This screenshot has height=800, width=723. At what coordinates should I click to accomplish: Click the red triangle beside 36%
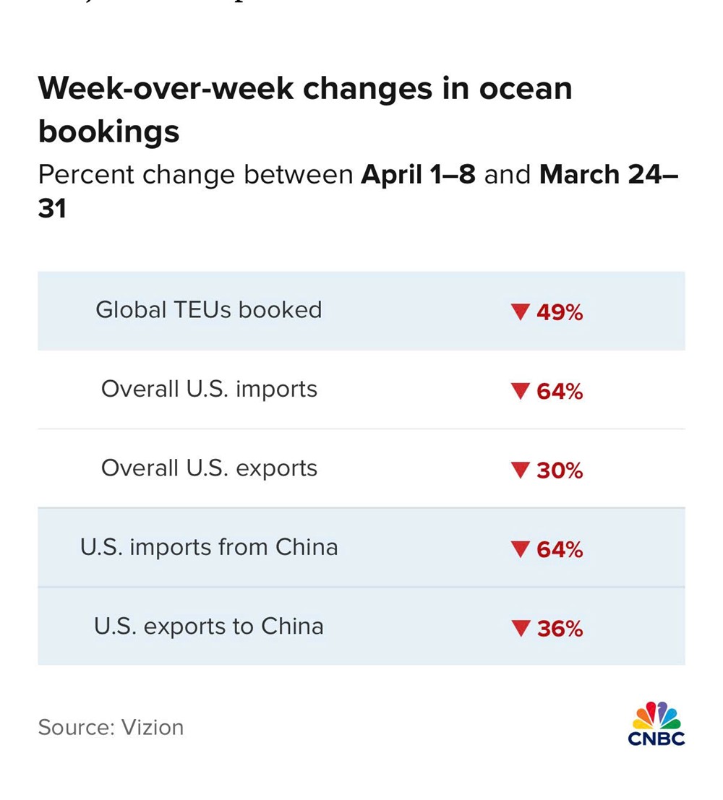(x=521, y=629)
